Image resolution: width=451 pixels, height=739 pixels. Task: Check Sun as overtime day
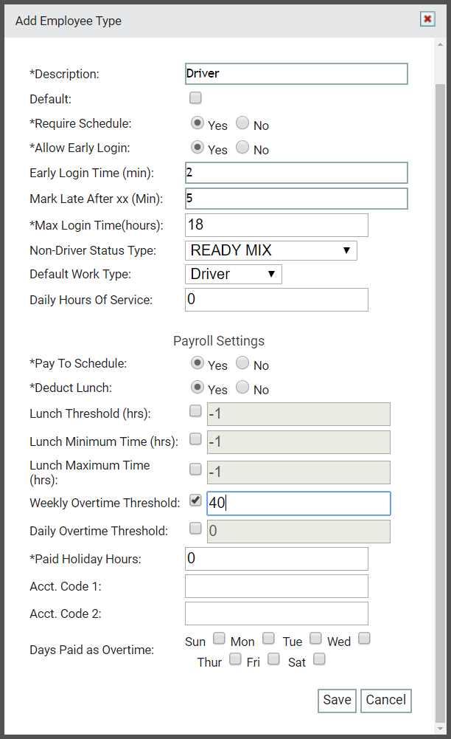point(219,638)
